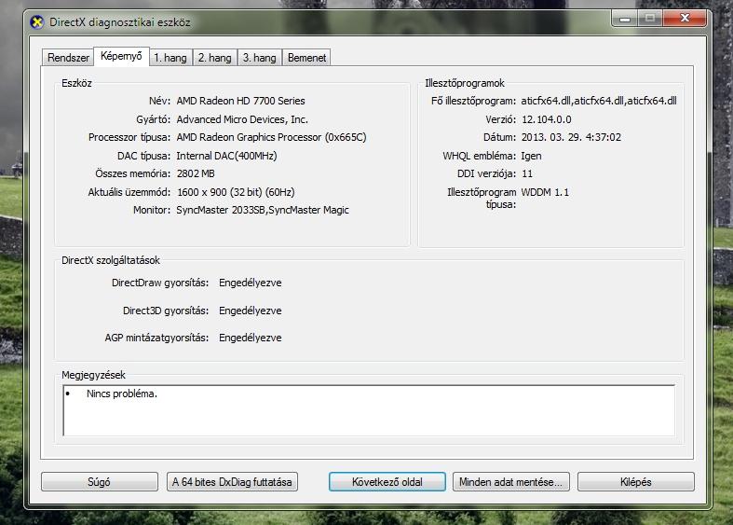Click the 'Eszköz' group heading
Viewport: 733px width, 525px height.
click(76, 83)
